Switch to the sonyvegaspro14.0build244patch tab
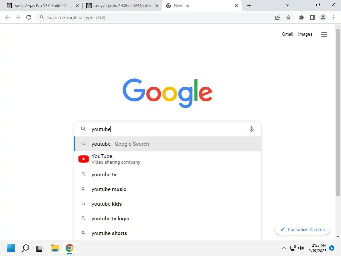Viewport: 341px width, 256px height. coord(123,6)
